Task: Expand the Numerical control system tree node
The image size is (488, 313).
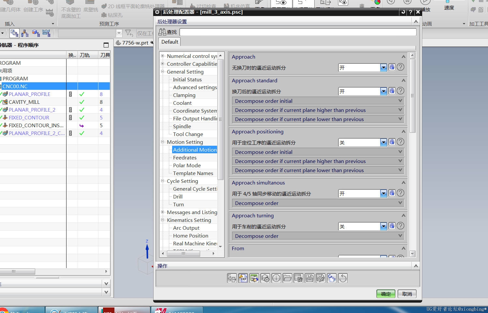Action: [162, 56]
